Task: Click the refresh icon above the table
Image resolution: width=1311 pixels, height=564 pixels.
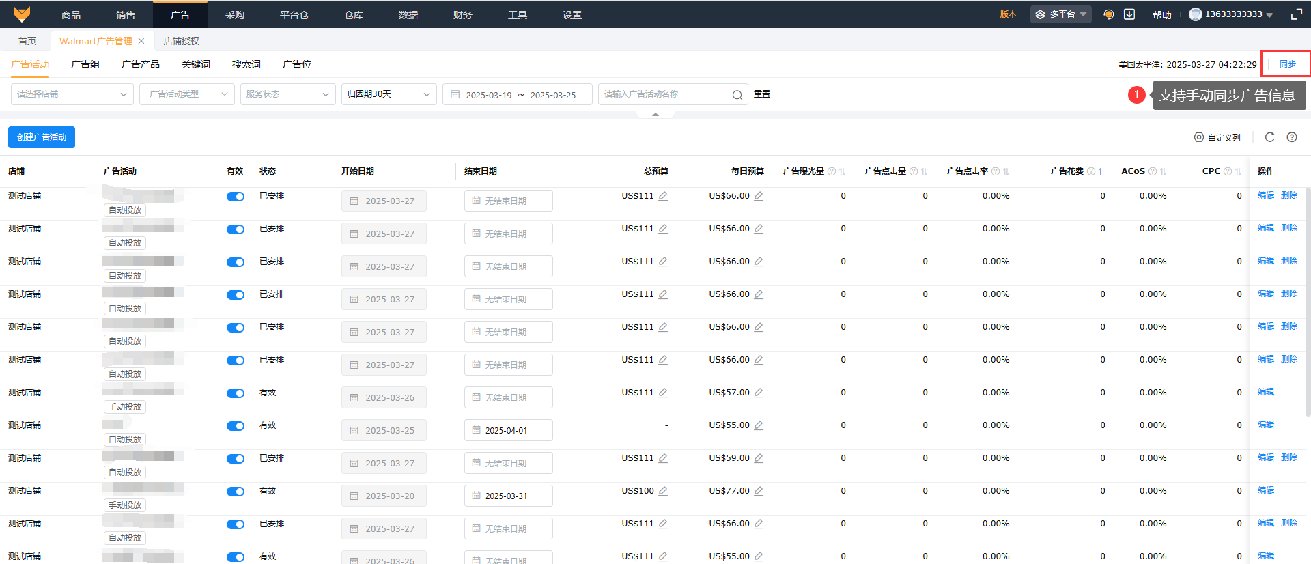Action: click(1269, 137)
